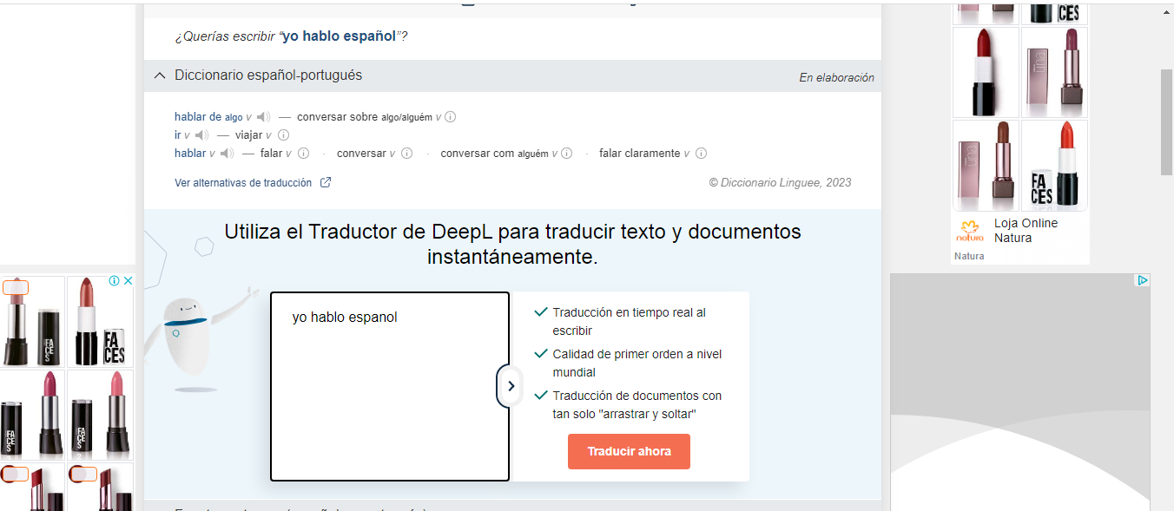This screenshot has height=511, width=1174.
Task: Open 'hablar' entry on third row
Action: click(x=190, y=154)
